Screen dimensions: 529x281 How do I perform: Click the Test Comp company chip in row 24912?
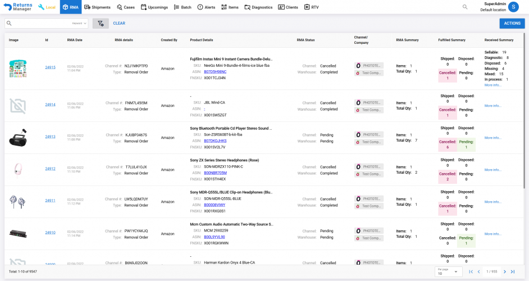369,174
